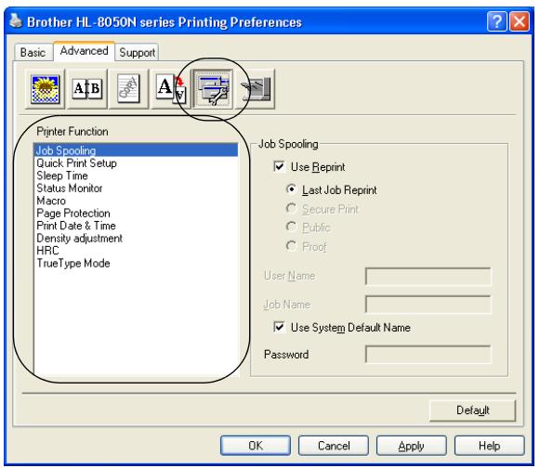Close the Printing Preferences dialog
The image size is (540, 468).
click(520, 21)
